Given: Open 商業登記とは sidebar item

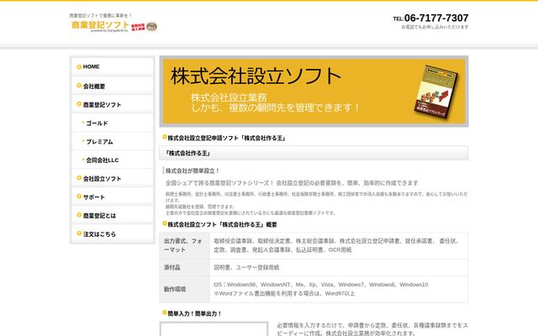Looking at the screenshot, I should click(113, 215).
